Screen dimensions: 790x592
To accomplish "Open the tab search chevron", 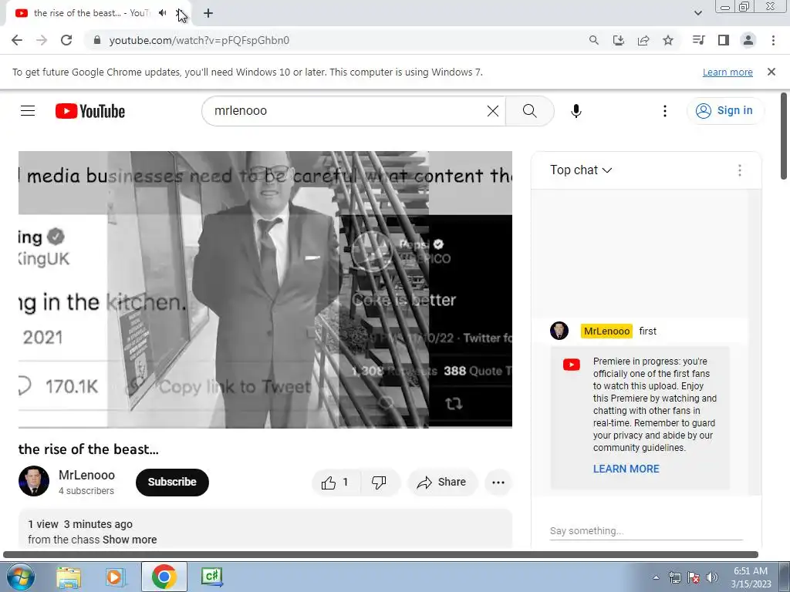I will (697, 13).
